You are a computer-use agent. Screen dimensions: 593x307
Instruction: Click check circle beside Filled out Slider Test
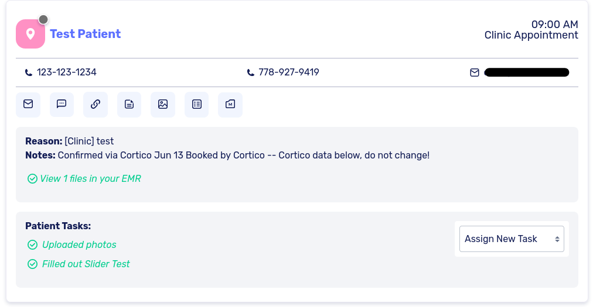(33, 264)
